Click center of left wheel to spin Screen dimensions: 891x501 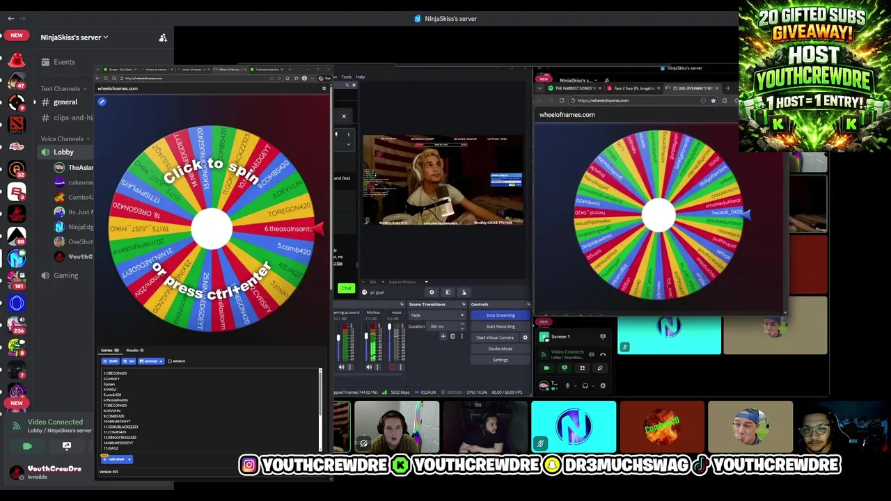pyautogui.click(x=211, y=228)
